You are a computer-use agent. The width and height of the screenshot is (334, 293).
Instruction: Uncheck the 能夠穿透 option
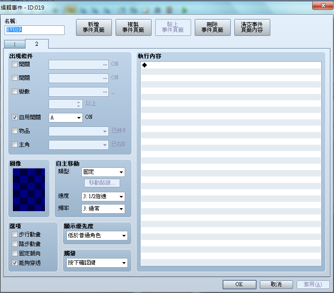coord(15,263)
